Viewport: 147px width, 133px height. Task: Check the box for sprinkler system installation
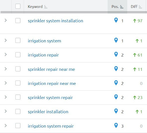pyautogui.click(x=18, y=21)
